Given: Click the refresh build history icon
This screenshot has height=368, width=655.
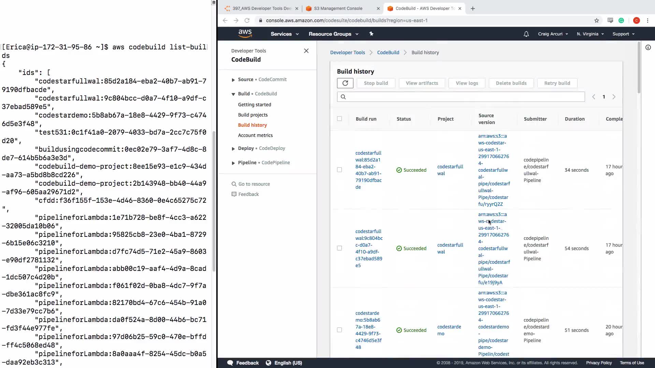Looking at the screenshot, I should click(x=345, y=83).
